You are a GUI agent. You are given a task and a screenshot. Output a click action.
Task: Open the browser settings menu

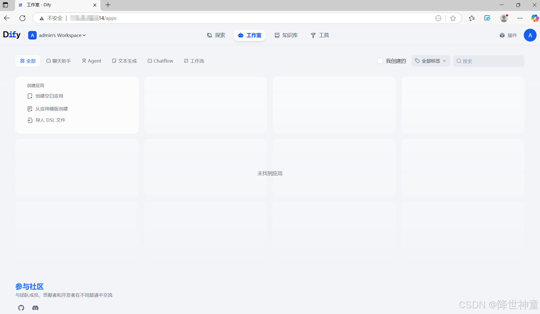[x=520, y=18]
